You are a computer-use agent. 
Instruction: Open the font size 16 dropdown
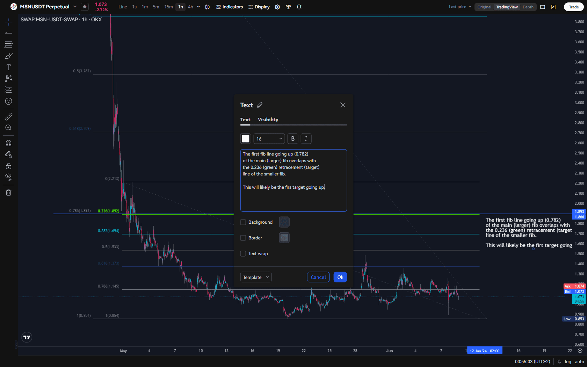[x=269, y=139]
